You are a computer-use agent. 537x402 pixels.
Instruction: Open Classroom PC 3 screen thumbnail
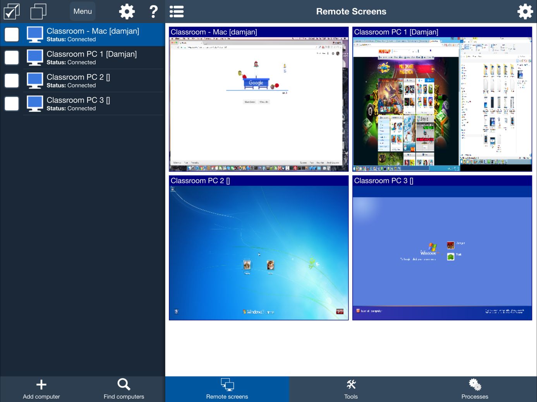click(442, 251)
